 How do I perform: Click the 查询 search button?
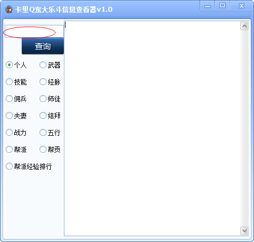tap(43, 46)
